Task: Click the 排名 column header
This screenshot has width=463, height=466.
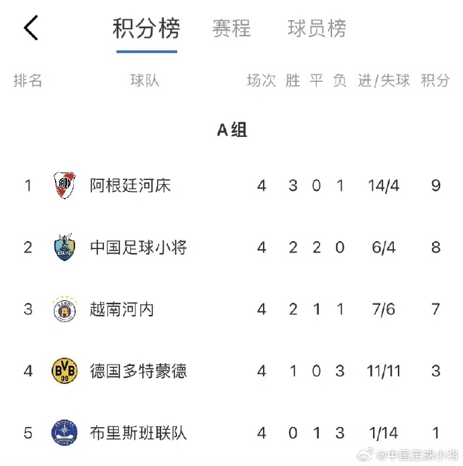Action: 28,81
